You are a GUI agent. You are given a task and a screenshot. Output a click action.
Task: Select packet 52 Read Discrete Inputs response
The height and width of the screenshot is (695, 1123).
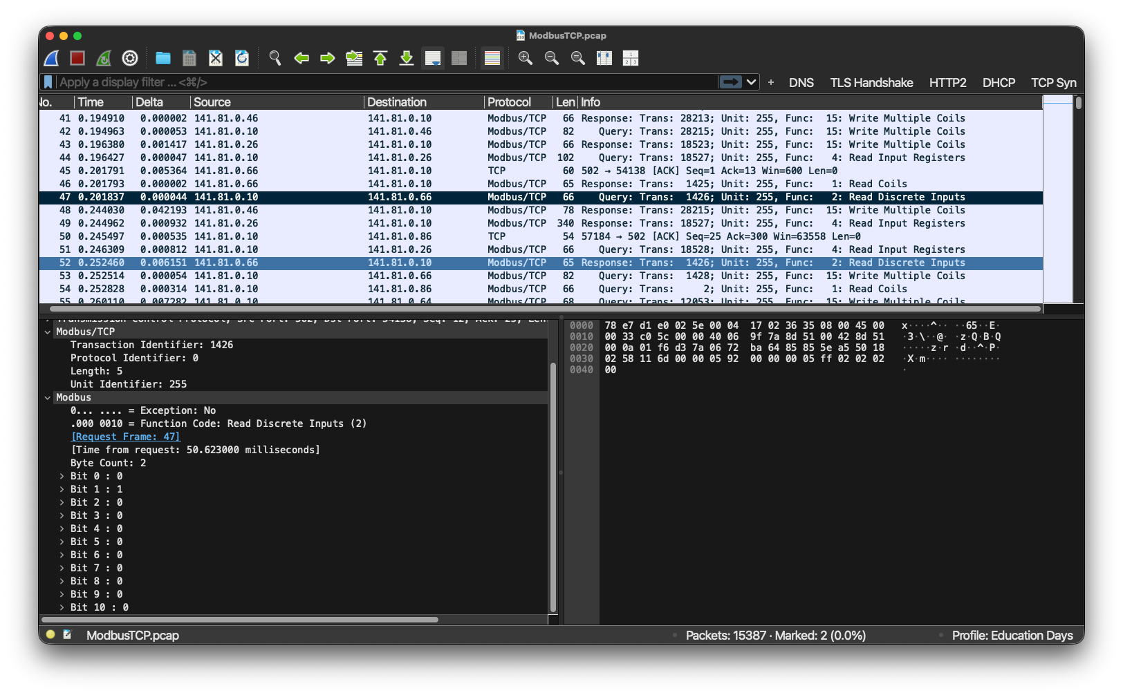541,263
